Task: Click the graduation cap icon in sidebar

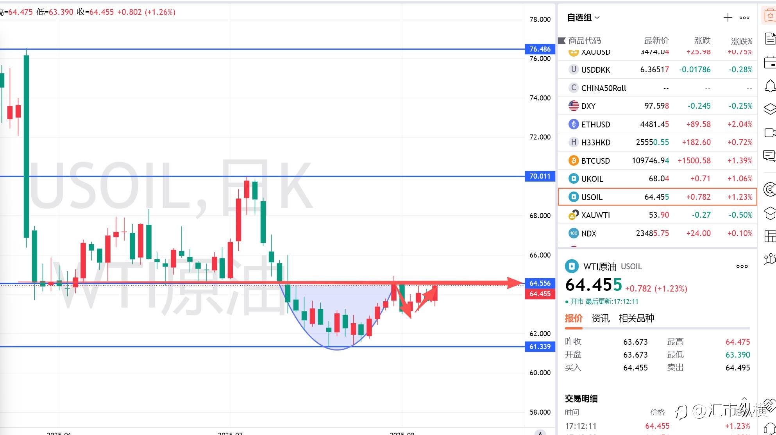Action: [x=770, y=213]
